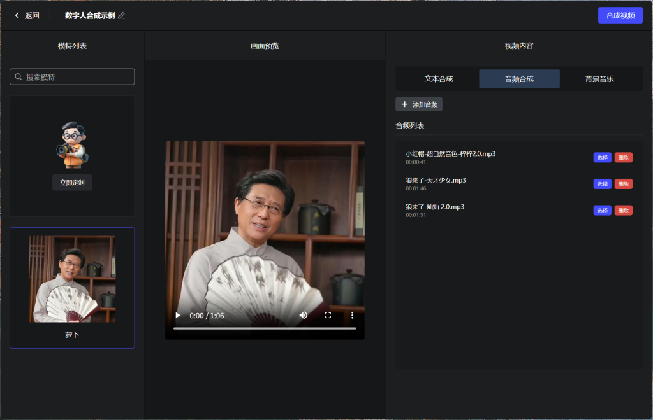Open the video player's three-dot options menu
Image resolution: width=653 pixels, height=420 pixels.
pyautogui.click(x=352, y=315)
